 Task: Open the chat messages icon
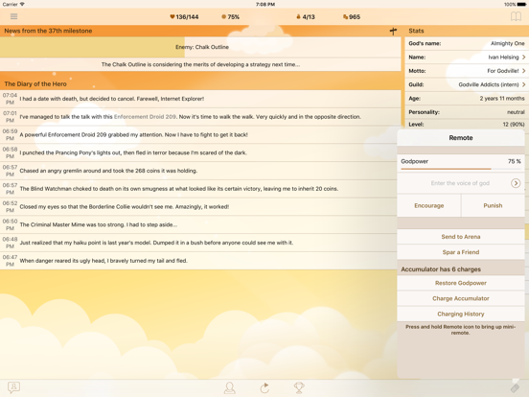(13, 386)
